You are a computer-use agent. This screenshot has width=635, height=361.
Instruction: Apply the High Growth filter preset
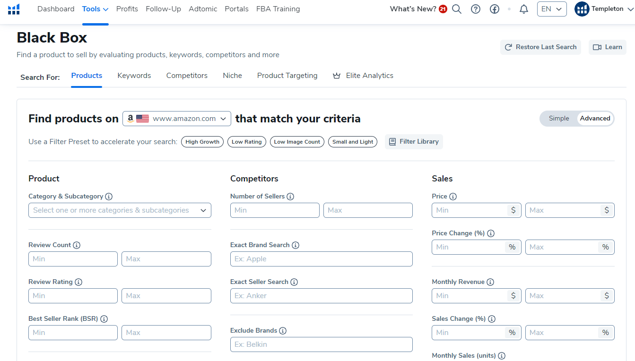coord(202,142)
